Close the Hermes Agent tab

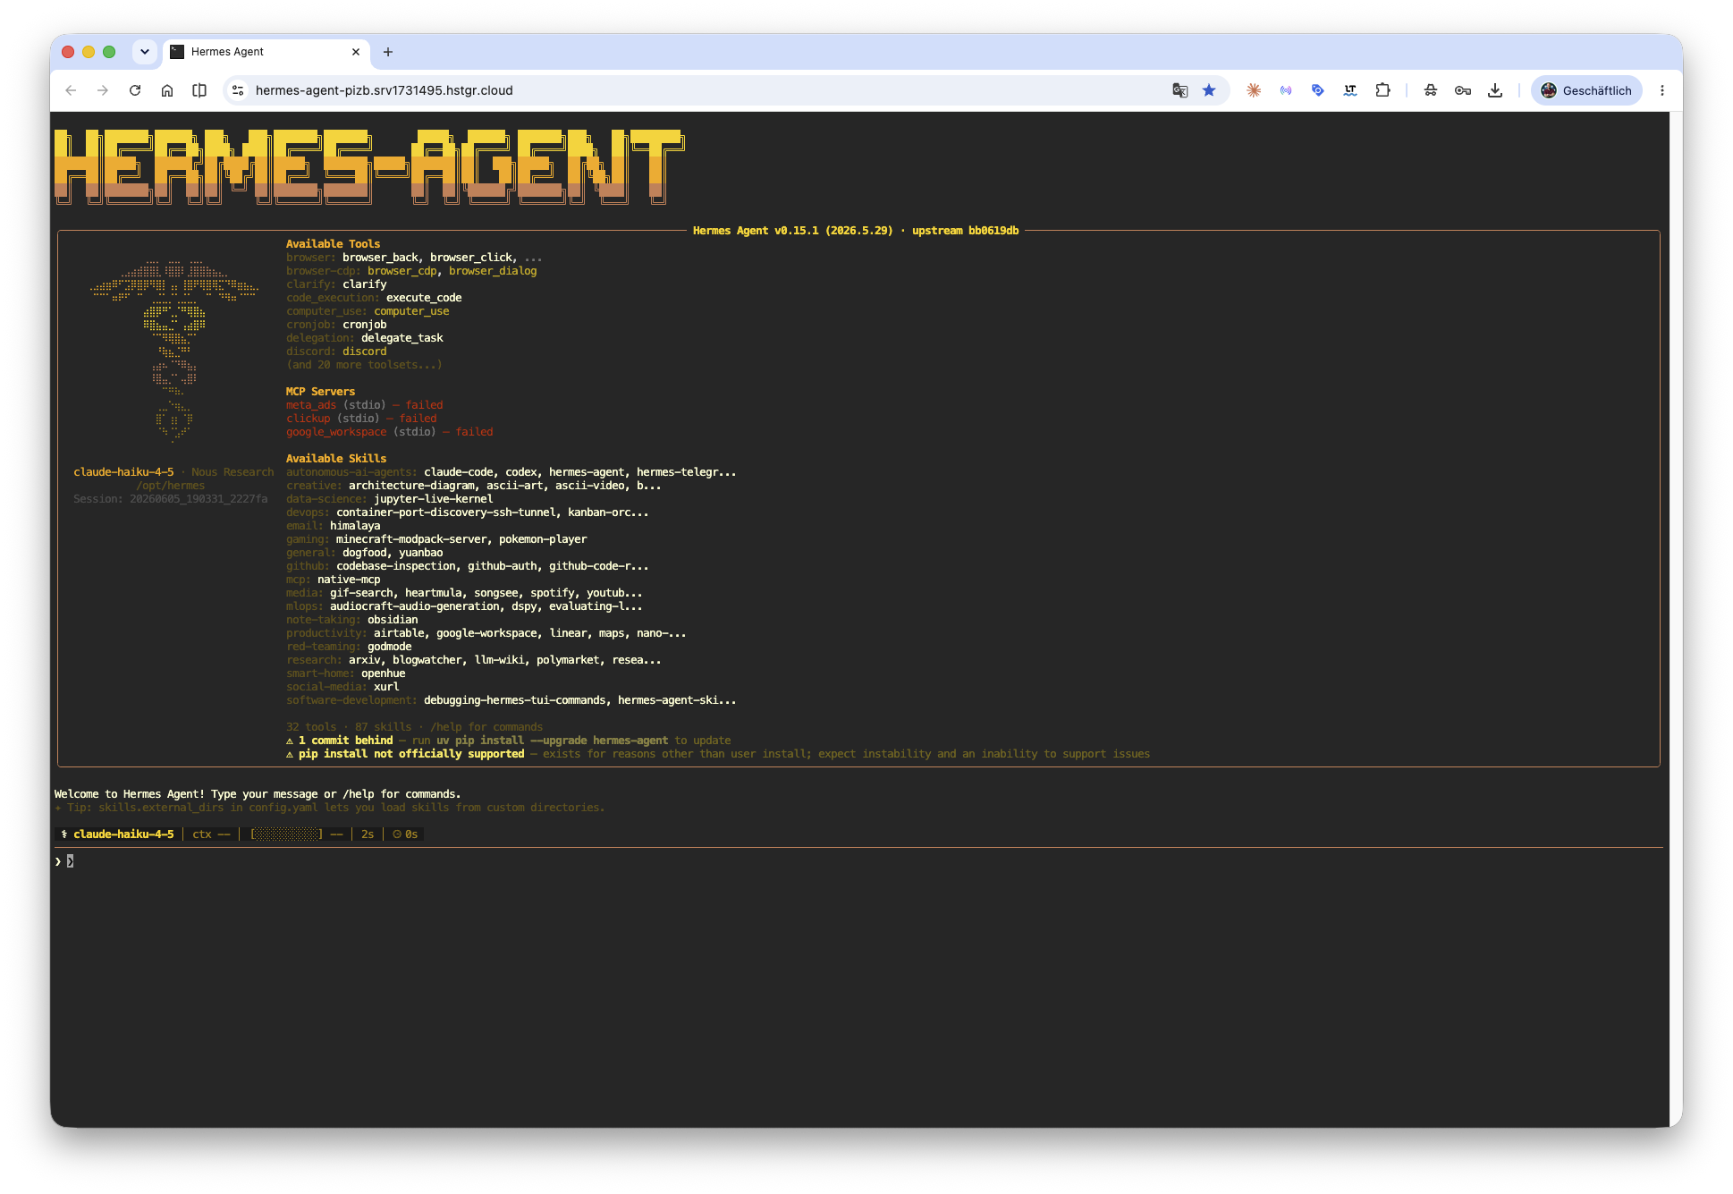[x=356, y=52]
